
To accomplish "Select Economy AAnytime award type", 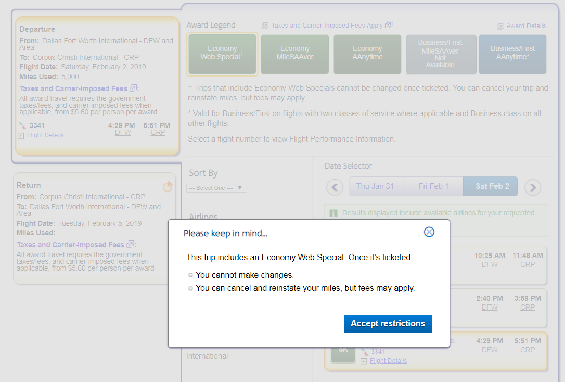I will point(367,53).
